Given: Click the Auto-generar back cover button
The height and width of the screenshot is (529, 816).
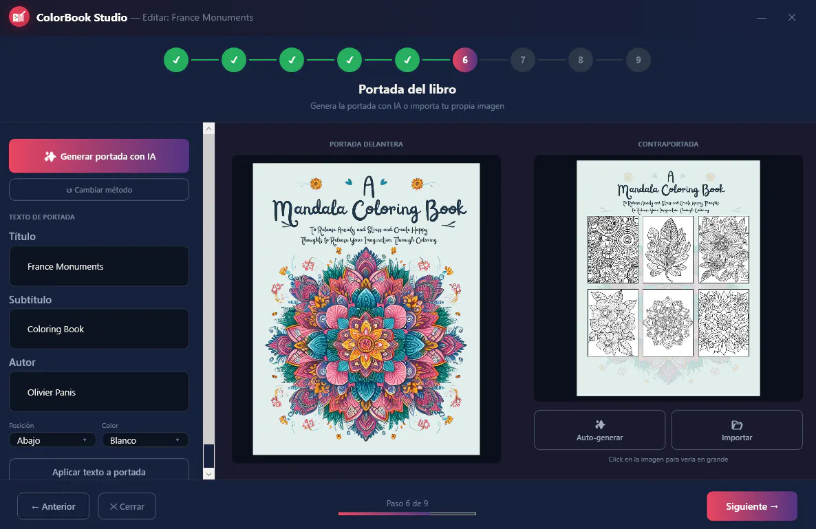Looking at the screenshot, I should click(x=599, y=430).
